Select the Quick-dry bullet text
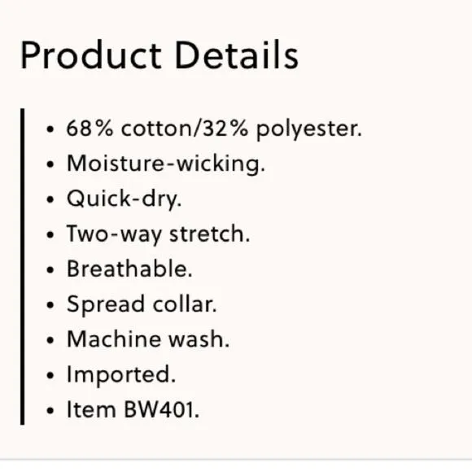Image resolution: width=472 pixels, height=472 pixels. [125, 199]
